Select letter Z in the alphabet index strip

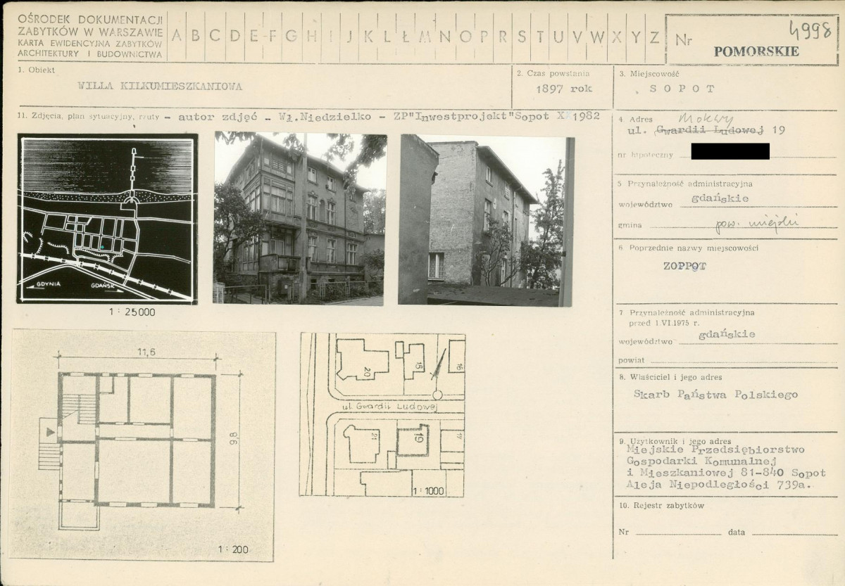click(654, 37)
